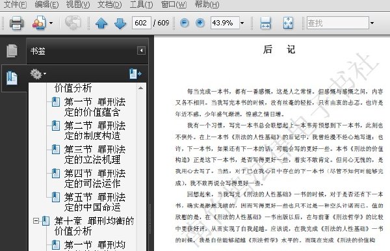The image size is (390, 251).
Task: Click the fit one full page icon
Action: point(288,23)
